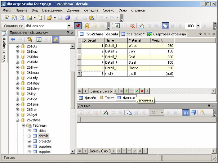The image size is (218, 163).
Task: Jump to first record in the navigator
Action: [80, 91]
